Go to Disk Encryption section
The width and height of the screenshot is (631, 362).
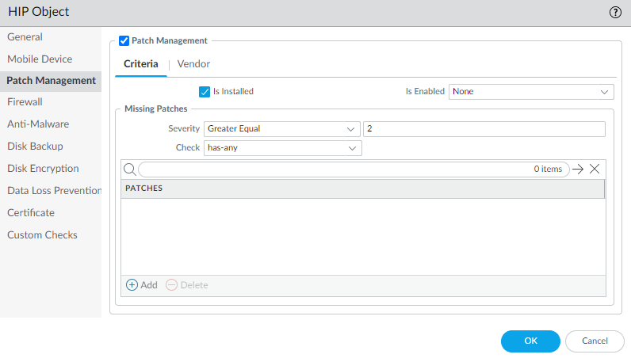43,169
